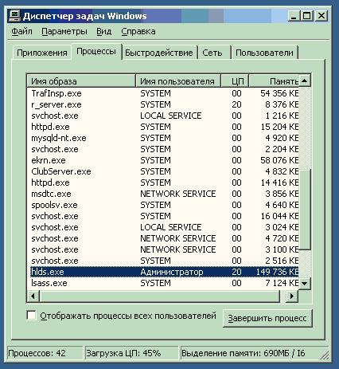Click the vertical scrollbar up arrow
339x369 pixels.
(305, 80)
